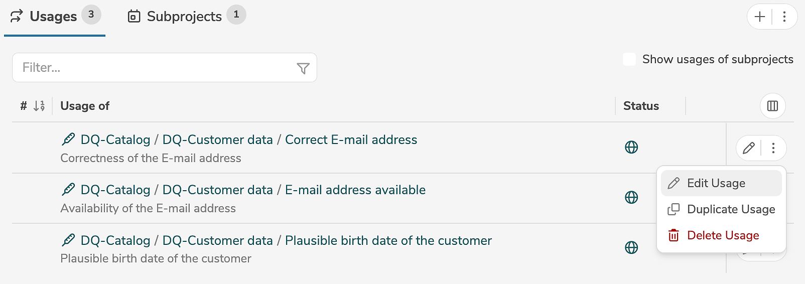Select Duplicate Usage menu entry

(x=731, y=209)
